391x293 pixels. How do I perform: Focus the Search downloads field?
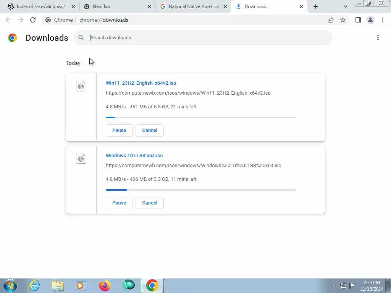point(203,38)
